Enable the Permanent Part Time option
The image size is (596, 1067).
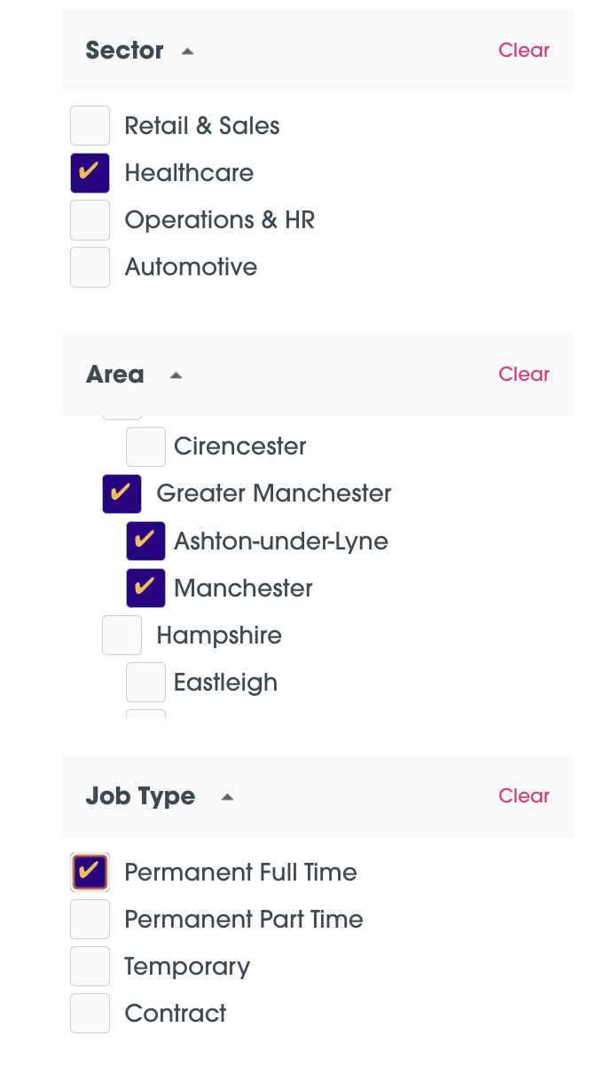(x=90, y=919)
